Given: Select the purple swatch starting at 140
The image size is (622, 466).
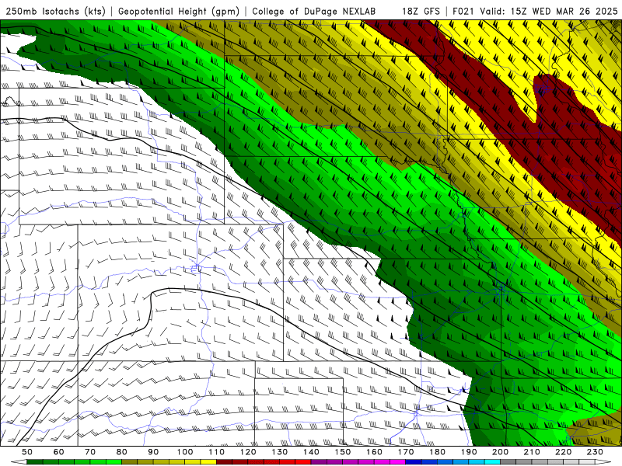Looking at the screenshot, I should pyautogui.click(x=319, y=462).
